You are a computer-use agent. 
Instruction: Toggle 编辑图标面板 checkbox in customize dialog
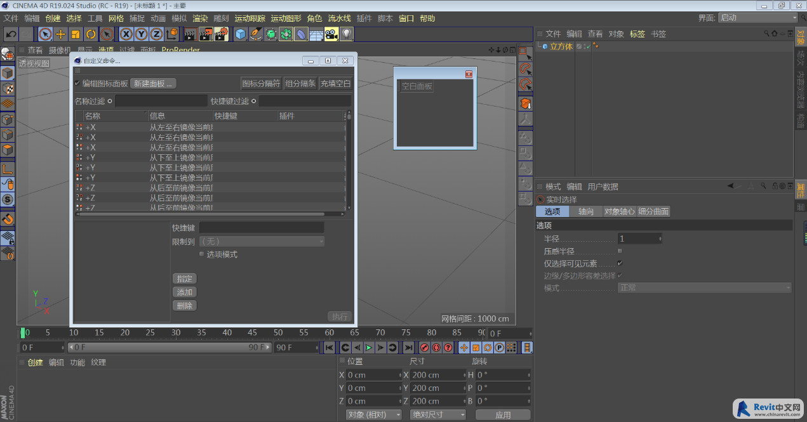(x=77, y=83)
